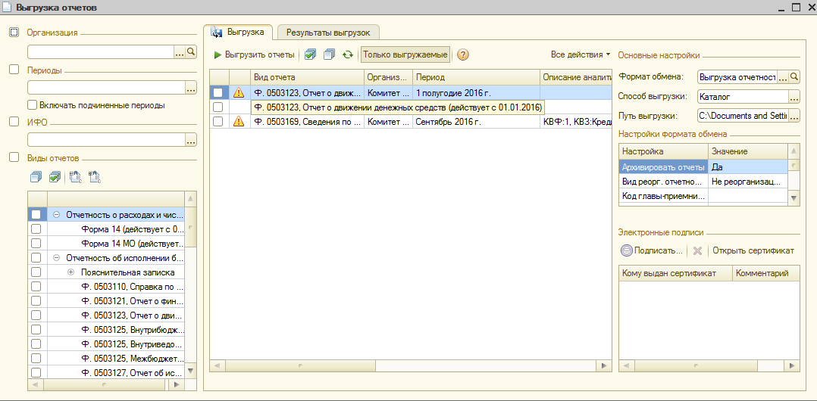
Task: Click the Выгрузить отчеты button
Action: [255, 54]
